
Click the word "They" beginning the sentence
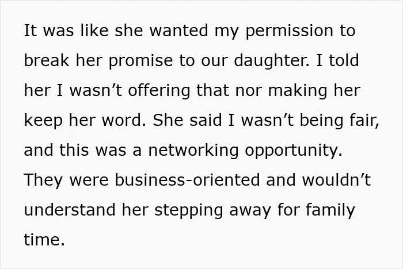43,180
